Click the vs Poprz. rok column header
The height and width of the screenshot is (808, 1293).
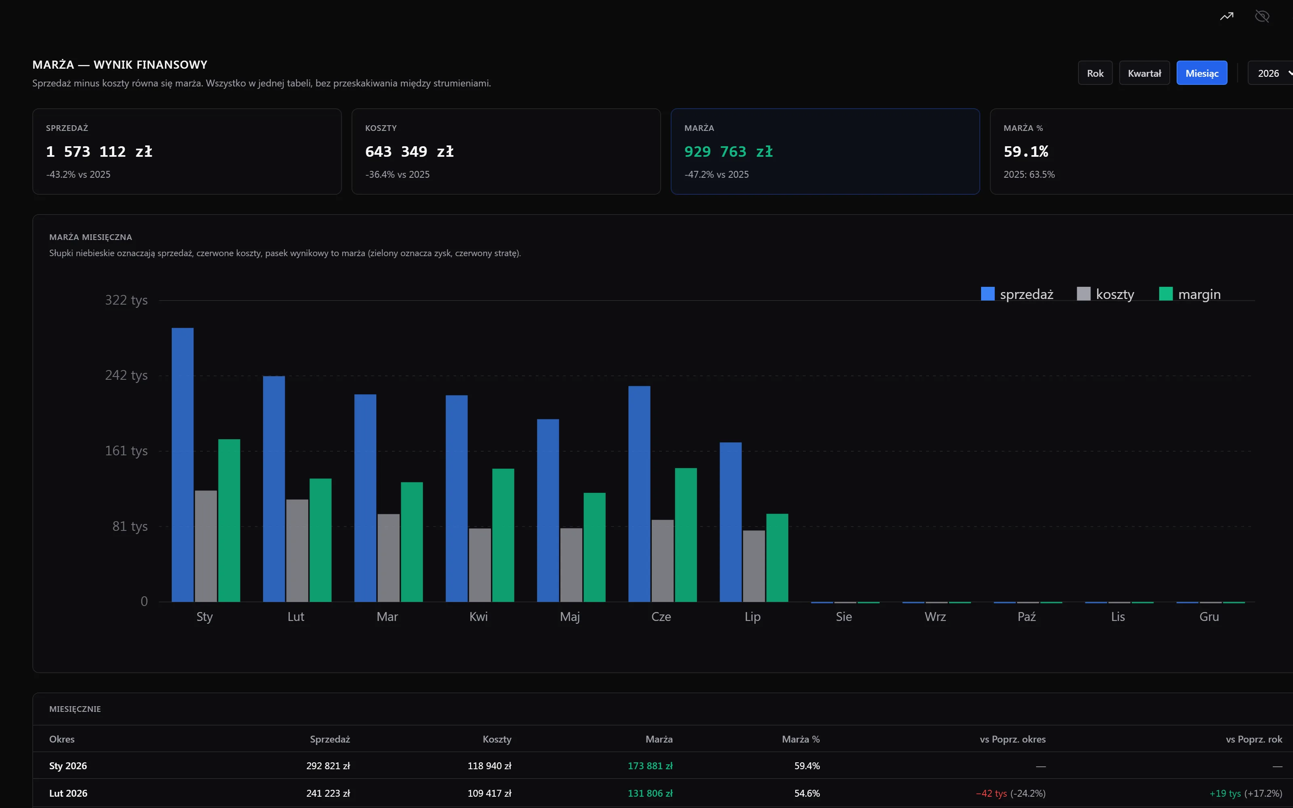tap(1254, 739)
